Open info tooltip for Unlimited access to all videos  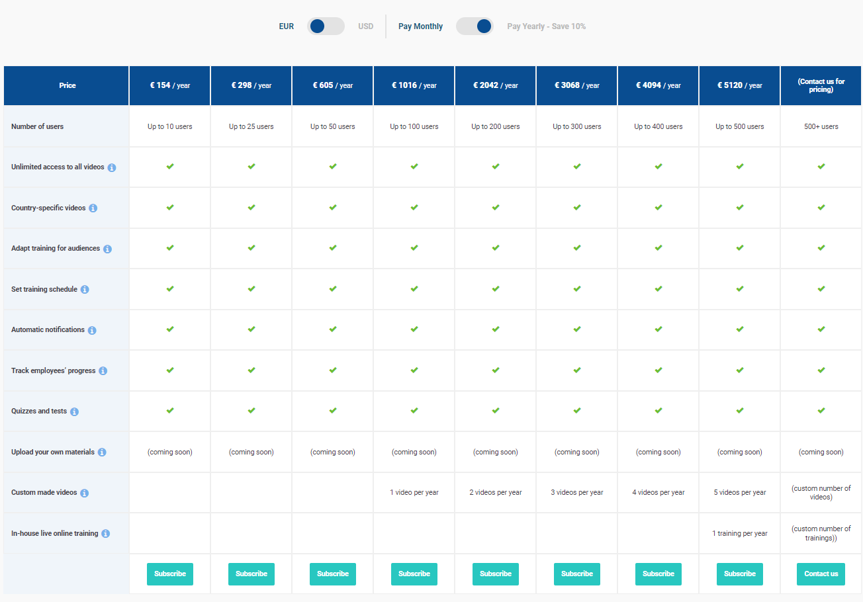pos(113,167)
